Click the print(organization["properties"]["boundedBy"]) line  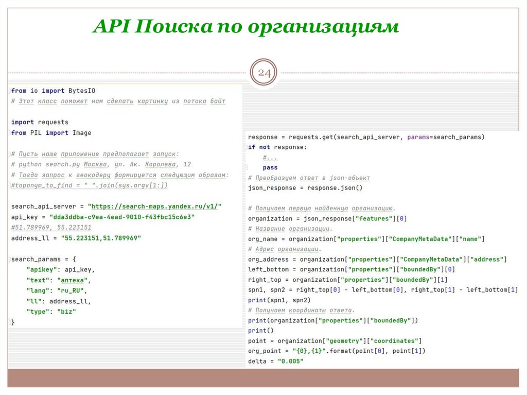click(333, 321)
